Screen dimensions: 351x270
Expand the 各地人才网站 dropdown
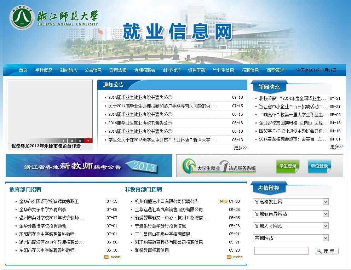tap(291, 226)
